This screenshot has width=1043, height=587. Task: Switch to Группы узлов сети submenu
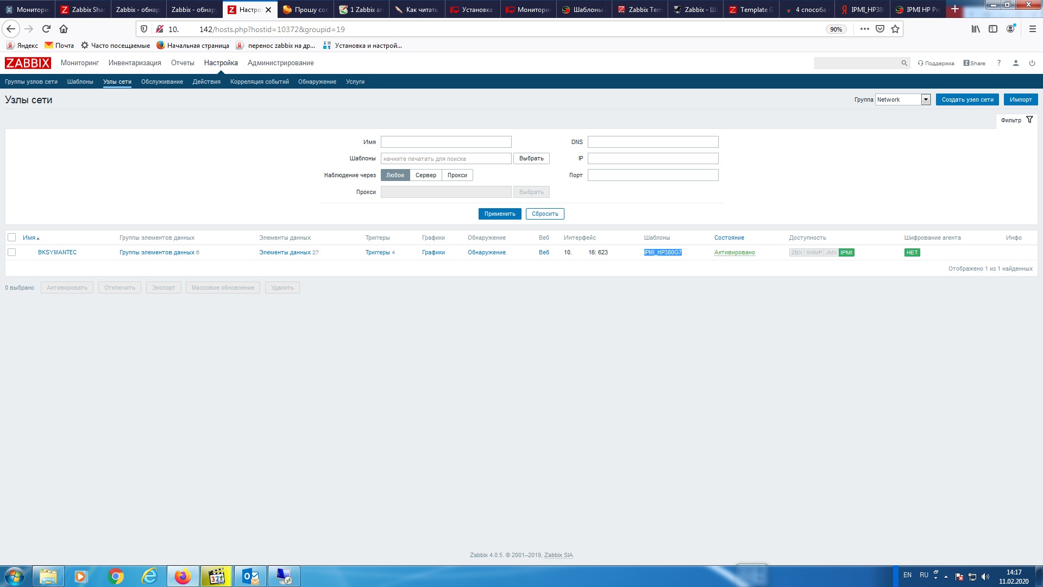point(31,82)
